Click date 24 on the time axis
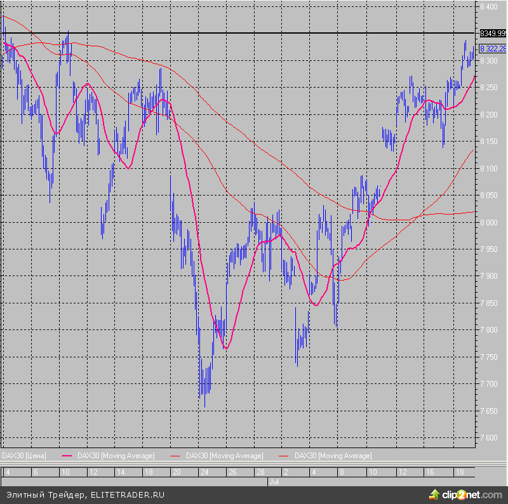The height and width of the screenshot is (504, 508). pyautogui.click(x=204, y=473)
